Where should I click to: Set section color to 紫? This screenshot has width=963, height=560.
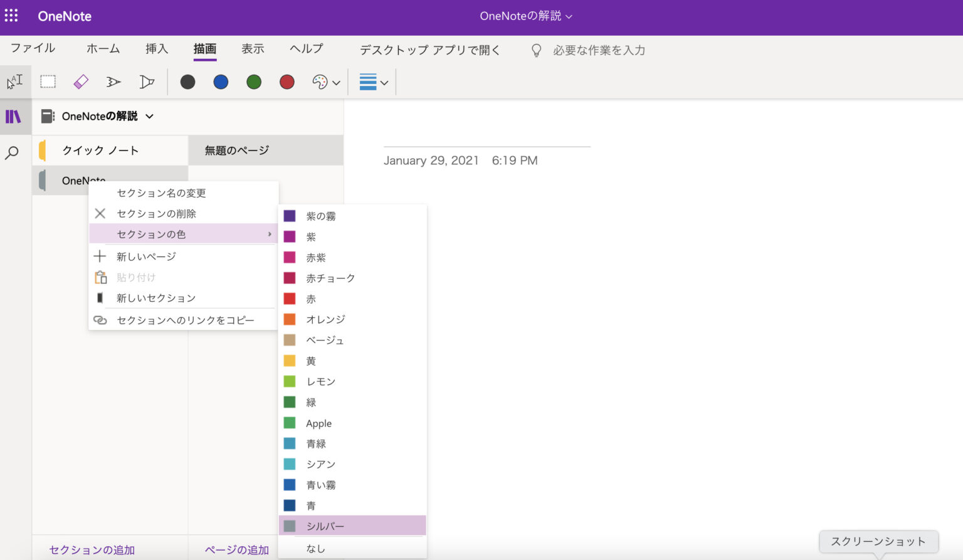[352, 237]
